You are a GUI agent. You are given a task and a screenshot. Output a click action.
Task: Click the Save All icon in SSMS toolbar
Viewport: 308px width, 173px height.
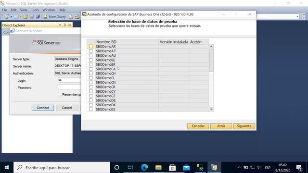pyautogui.click(x=38, y=17)
